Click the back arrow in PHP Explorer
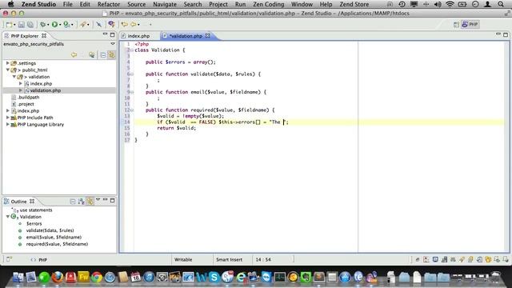Image resolution: width=512 pixels, height=288 pixels. [74, 55]
